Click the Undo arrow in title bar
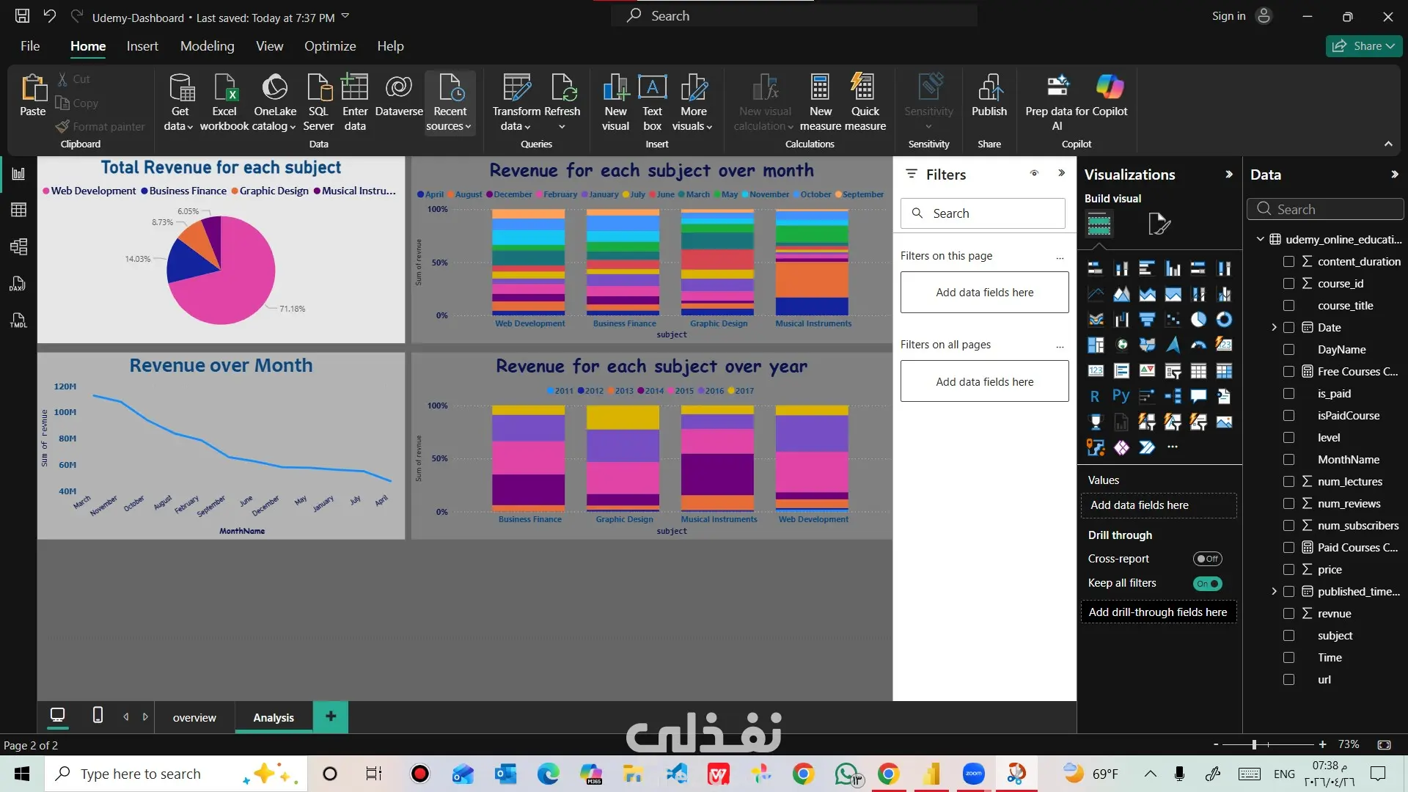Viewport: 1408px width, 792px height. point(49,16)
